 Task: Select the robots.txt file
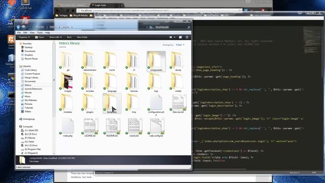coord(134,128)
